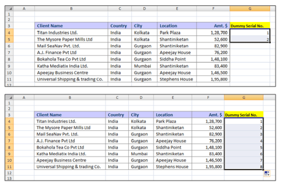Viewport: 281px width, 186px height.
Task: Select 'Mail SeaNav Pvt. Ltd.' in lower sheet
Action: tap(70, 134)
